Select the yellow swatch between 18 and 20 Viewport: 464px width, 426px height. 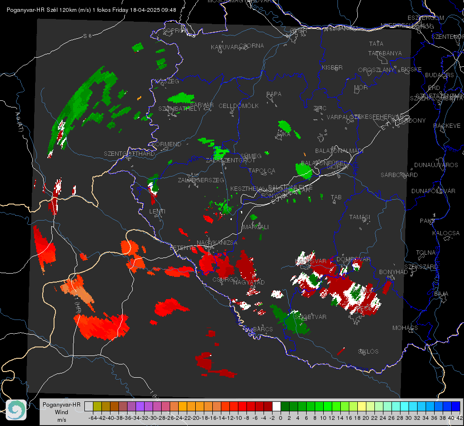click(362, 407)
